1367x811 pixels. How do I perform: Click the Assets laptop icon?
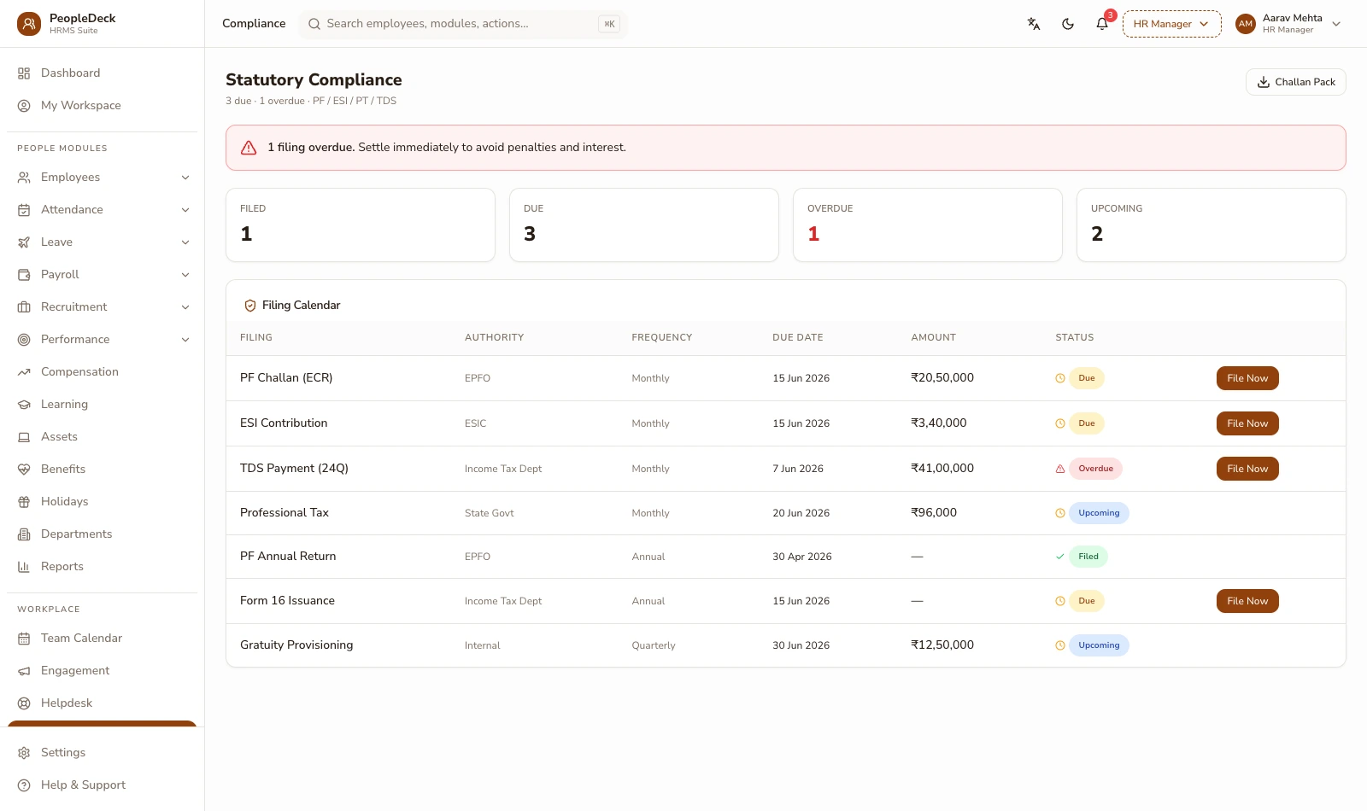(x=24, y=437)
